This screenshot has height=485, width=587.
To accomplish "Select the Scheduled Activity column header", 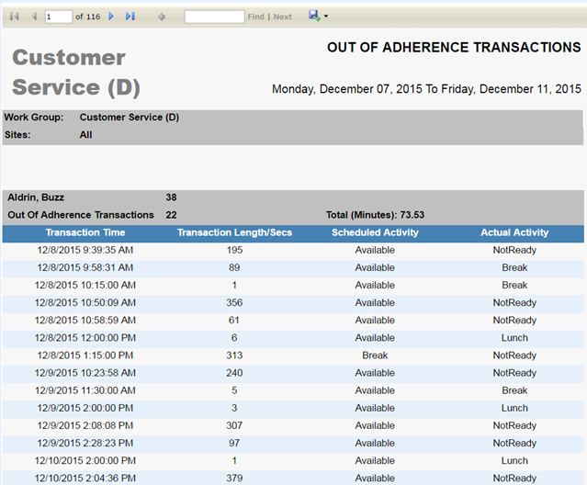I will pos(375,233).
